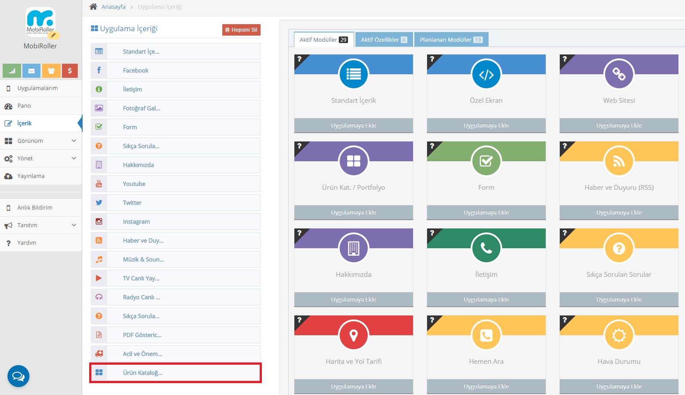Image resolution: width=685 pixels, height=395 pixels.
Task: Click the Twitter bird icon in list
Action: pos(99,203)
